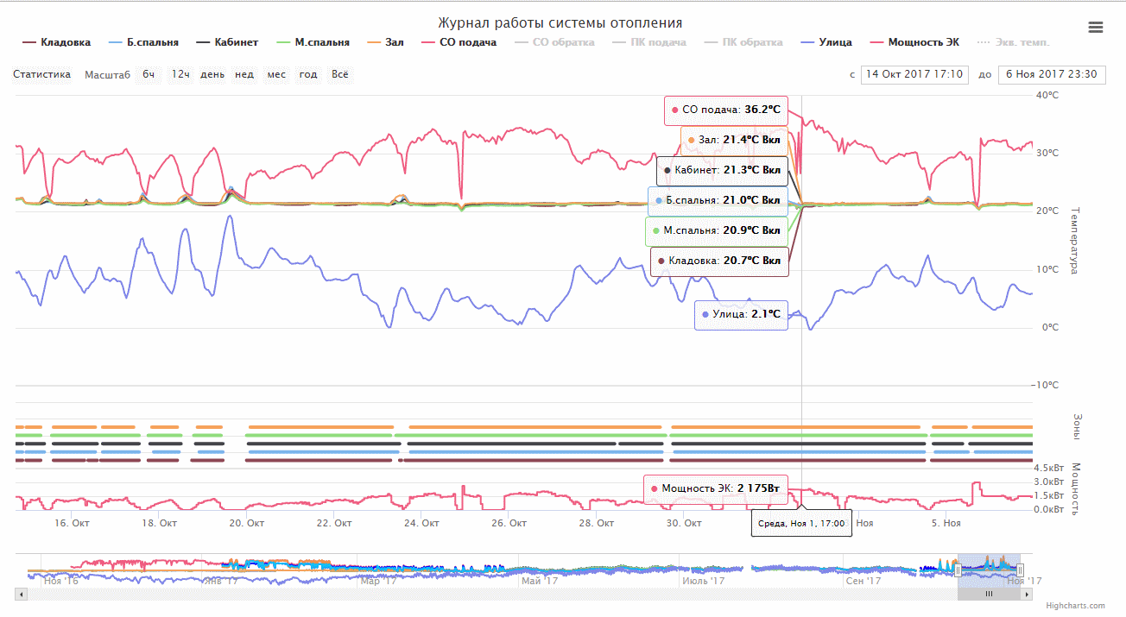Select the 6ч zoom range
The height and width of the screenshot is (617, 1126).
(x=149, y=74)
